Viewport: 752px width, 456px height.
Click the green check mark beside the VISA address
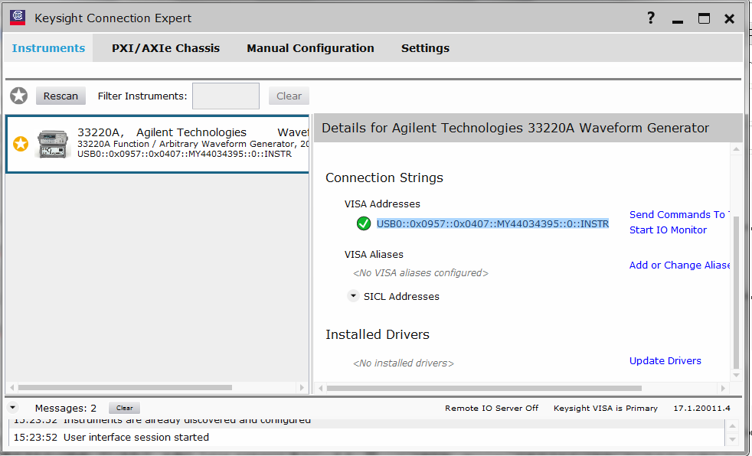364,223
